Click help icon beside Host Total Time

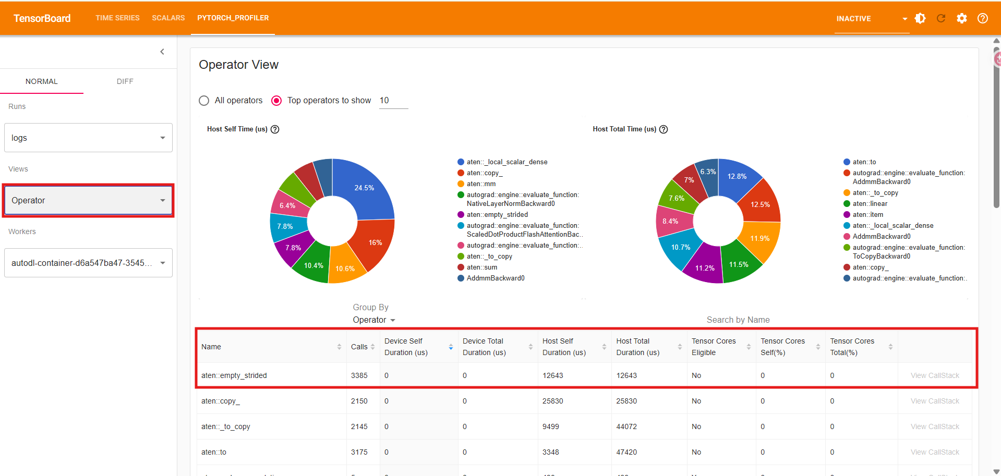click(664, 129)
